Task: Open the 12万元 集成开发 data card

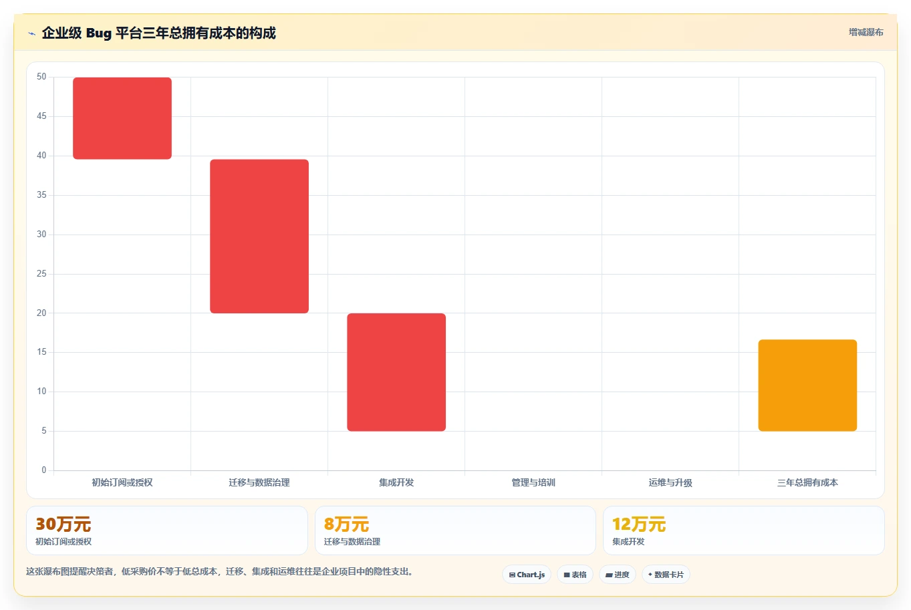Action: pyautogui.click(x=743, y=530)
